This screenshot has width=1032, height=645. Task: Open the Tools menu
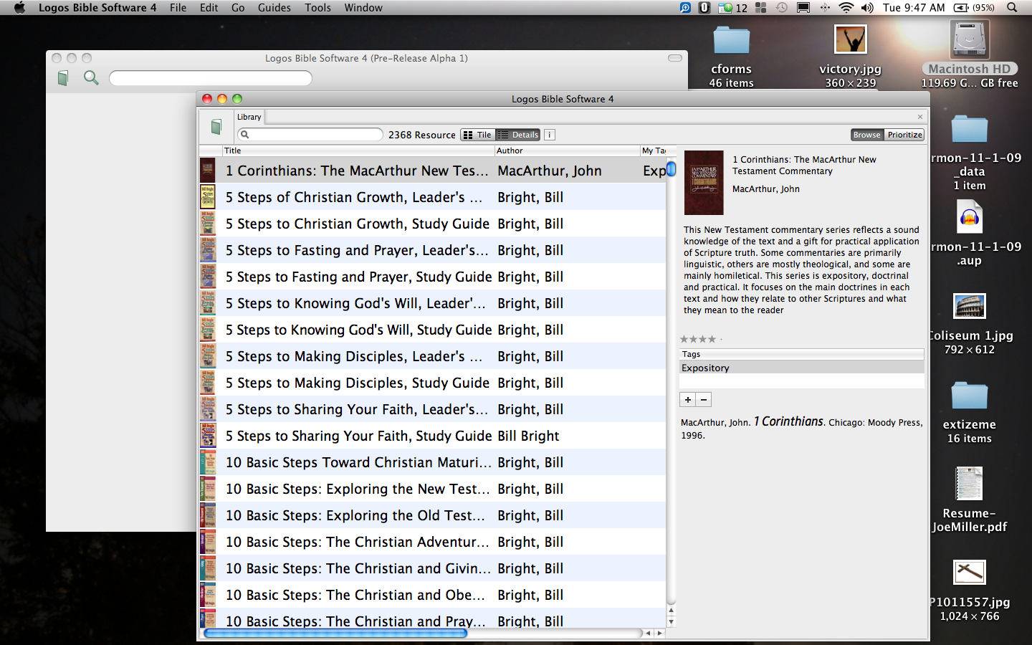(317, 8)
